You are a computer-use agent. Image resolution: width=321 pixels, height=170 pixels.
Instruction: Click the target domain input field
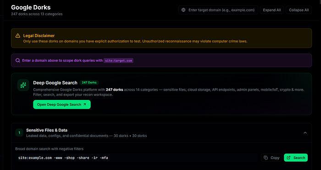pos(218,10)
